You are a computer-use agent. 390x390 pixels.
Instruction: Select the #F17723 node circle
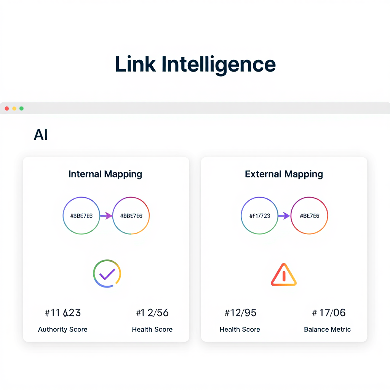pos(260,216)
